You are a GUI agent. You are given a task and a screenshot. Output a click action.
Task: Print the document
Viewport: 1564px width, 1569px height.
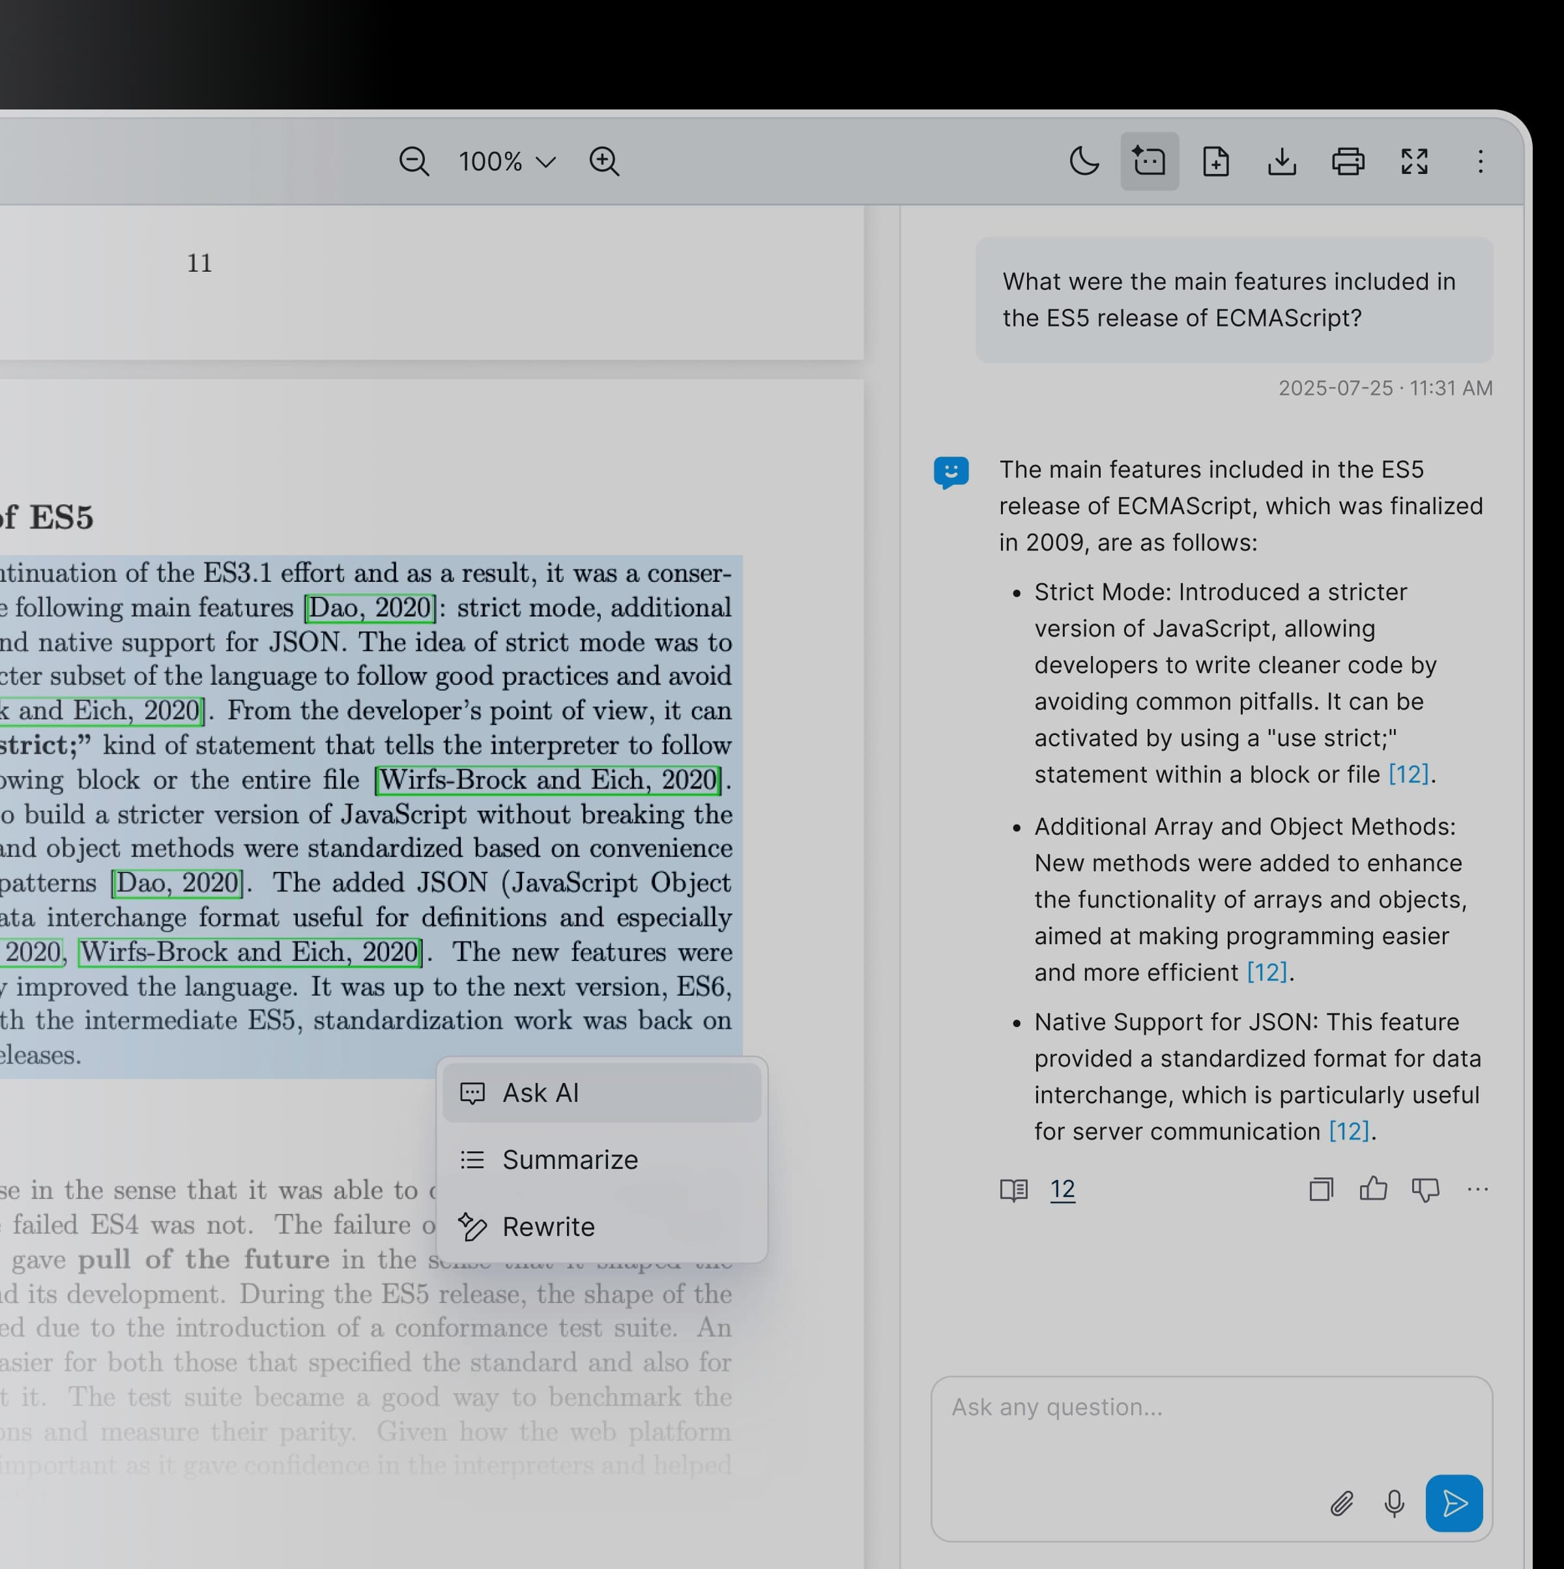tap(1348, 162)
